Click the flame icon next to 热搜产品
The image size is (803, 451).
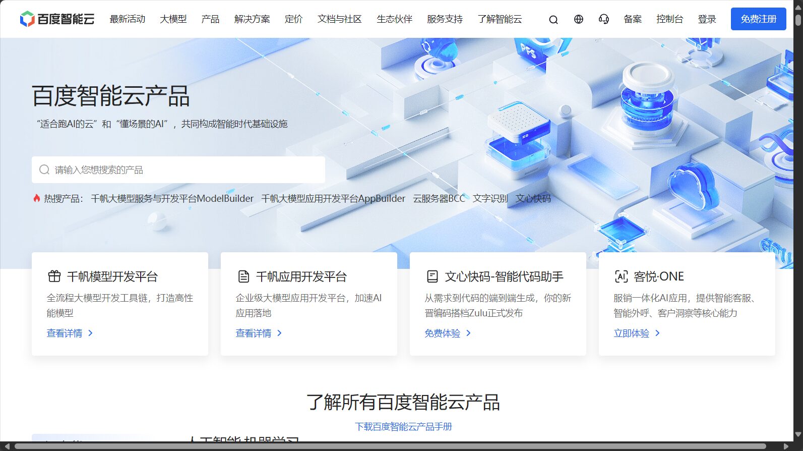click(36, 198)
